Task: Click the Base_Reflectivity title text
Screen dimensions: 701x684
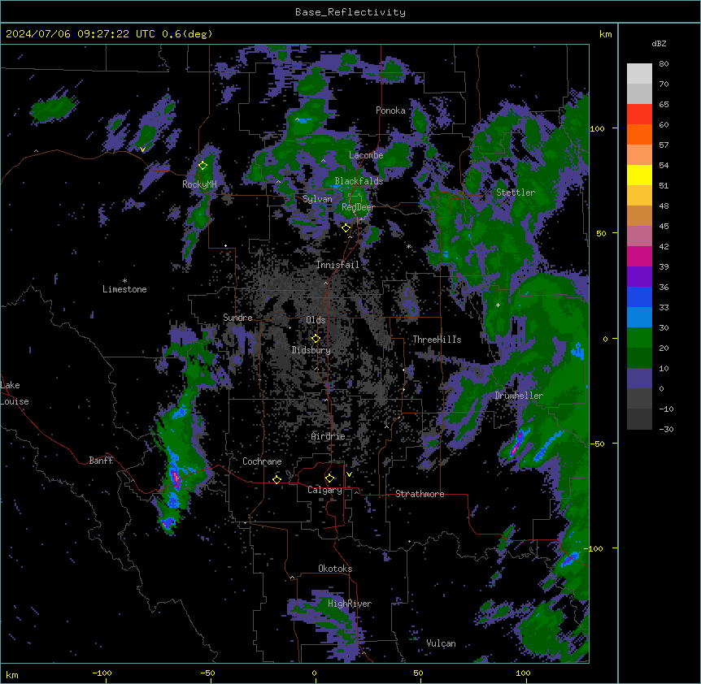Action: pos(350,12)
